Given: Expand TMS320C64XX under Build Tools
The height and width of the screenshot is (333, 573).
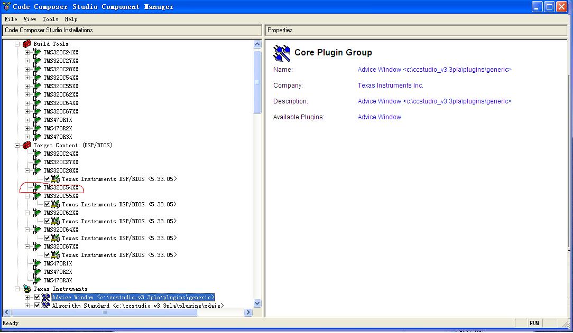Looking at the screenshot, I should [x=27, y=103].
